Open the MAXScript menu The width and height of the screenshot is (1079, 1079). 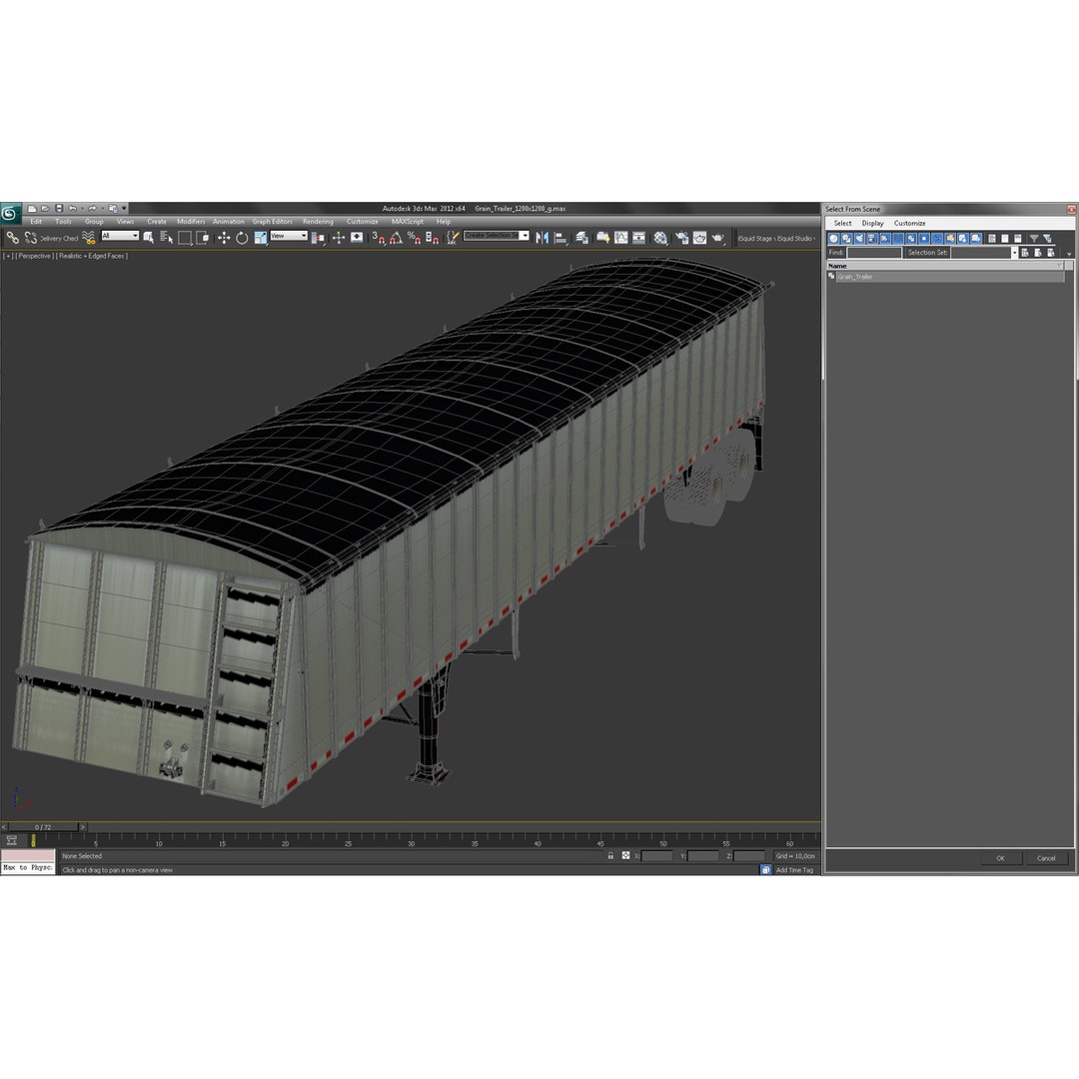coord(408,222)
